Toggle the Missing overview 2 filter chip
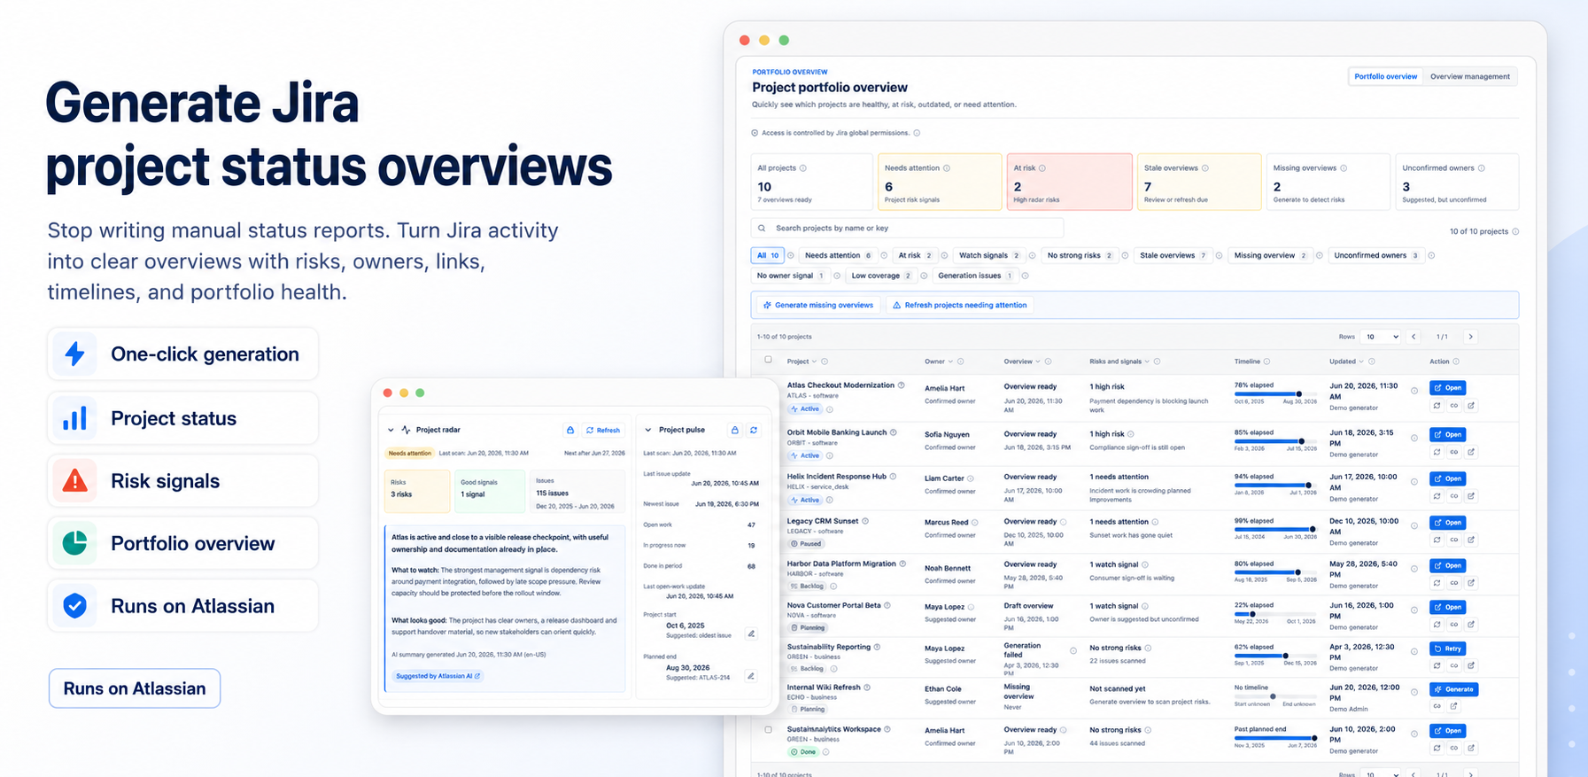The image size is (1588, 777). click(1271, 255)
